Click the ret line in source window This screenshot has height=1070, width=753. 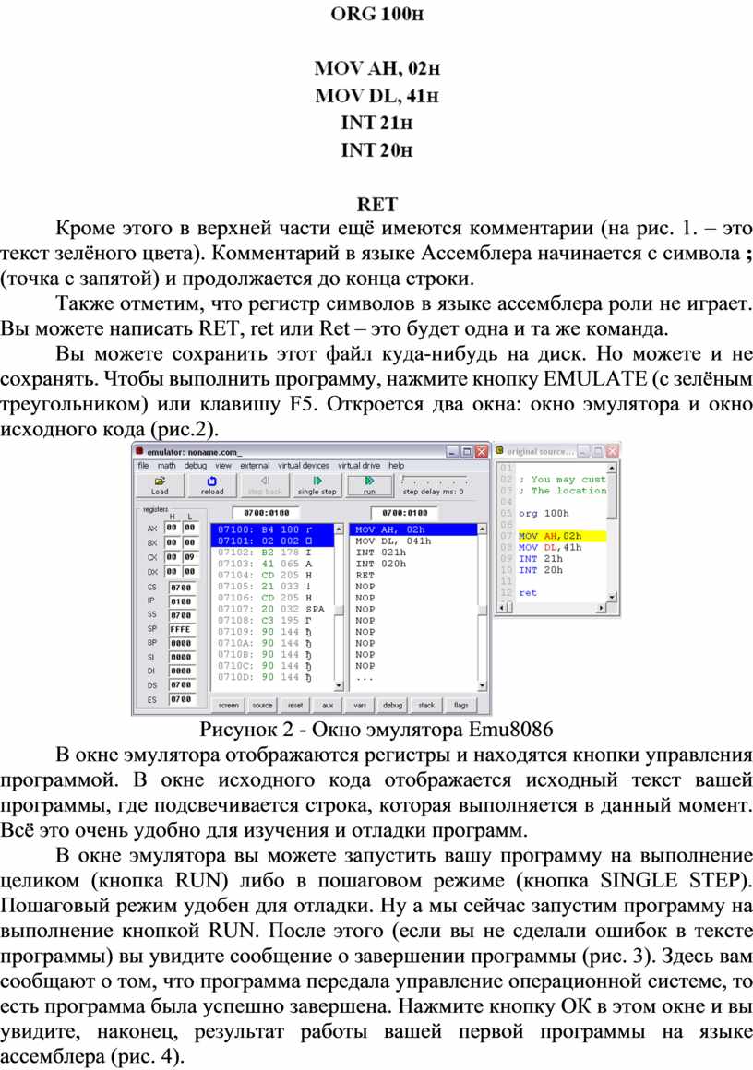tap(528, 593)
